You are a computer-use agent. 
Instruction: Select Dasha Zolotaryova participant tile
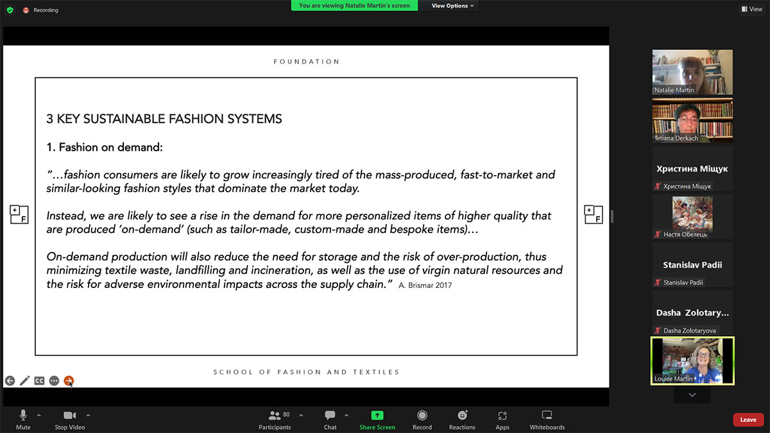click(692, 313)
